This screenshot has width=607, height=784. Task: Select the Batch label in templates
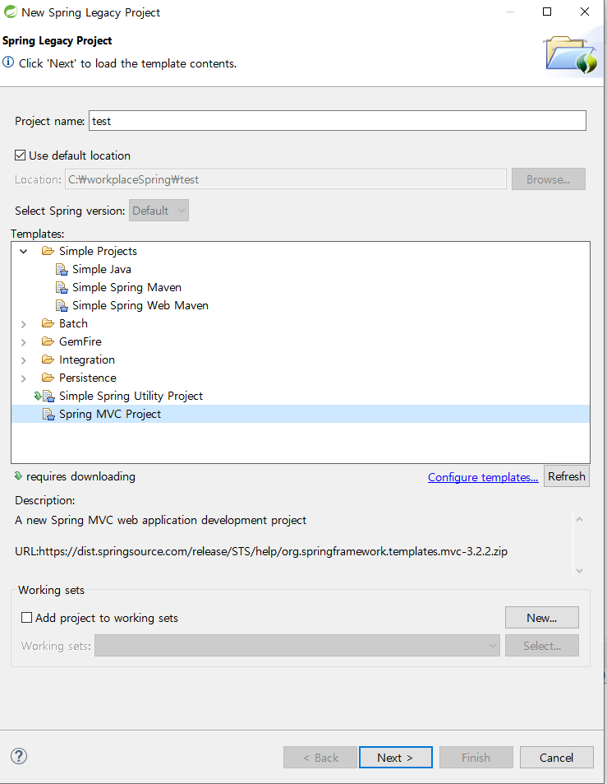pos(73,323)
